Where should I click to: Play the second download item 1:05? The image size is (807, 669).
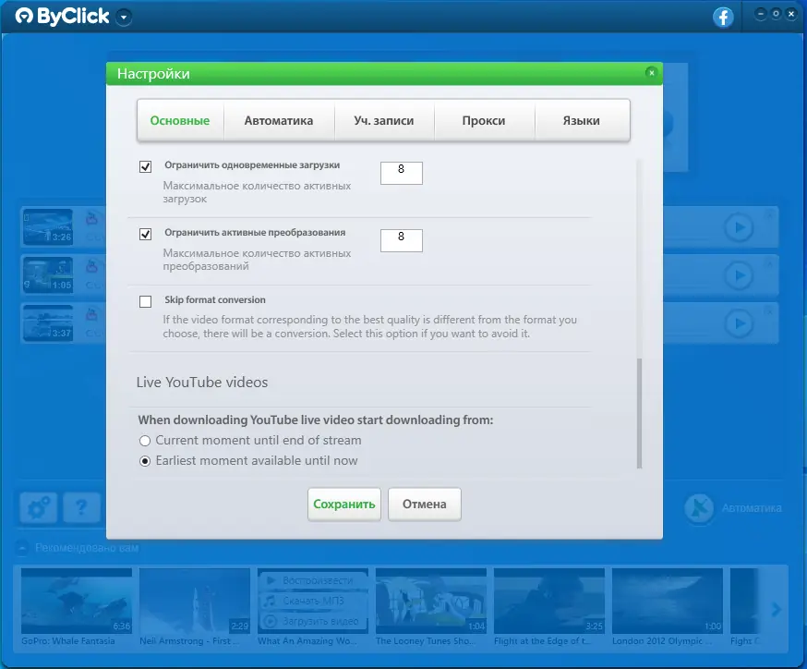[x=739, y=275]
